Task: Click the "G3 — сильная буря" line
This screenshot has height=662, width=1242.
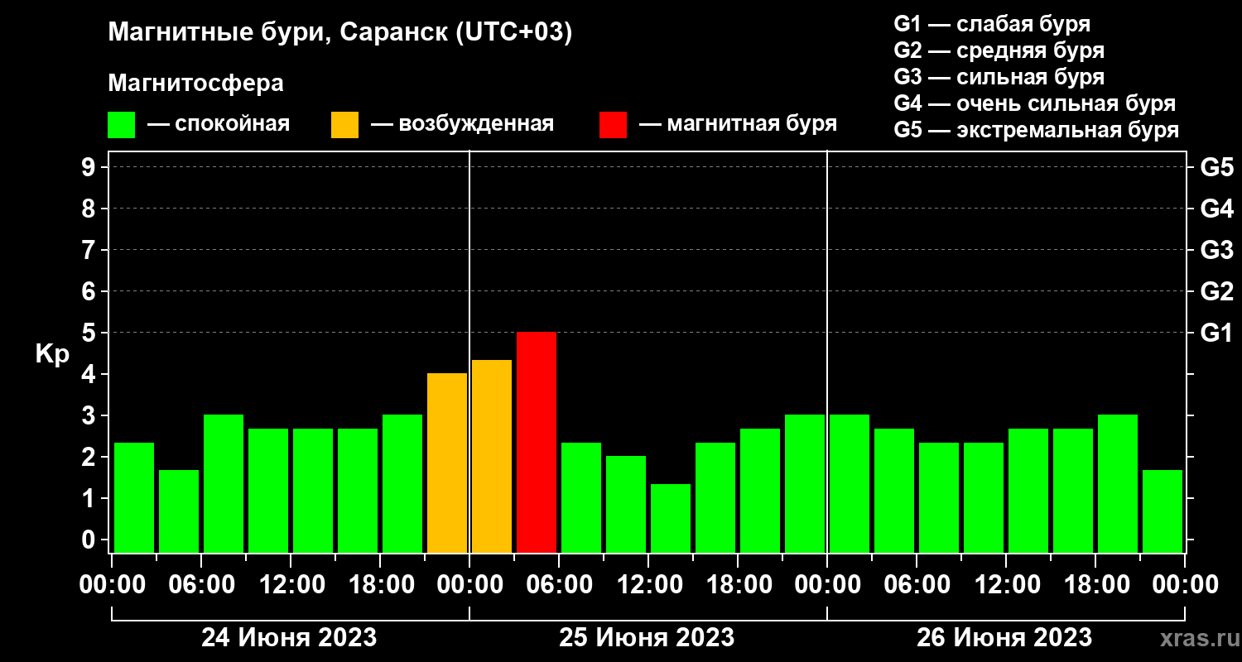Action: pyautogui.click(x=999, y=77)
